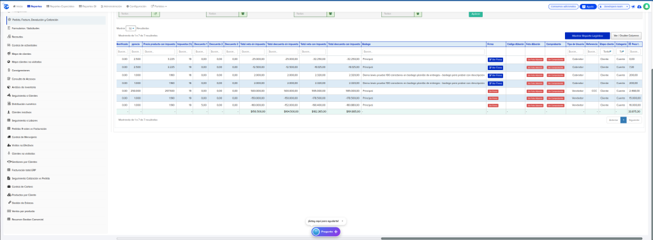Screen dimensions: 653x240
Task: Click the Consumos adicionales button
Action: coord(564,6)
